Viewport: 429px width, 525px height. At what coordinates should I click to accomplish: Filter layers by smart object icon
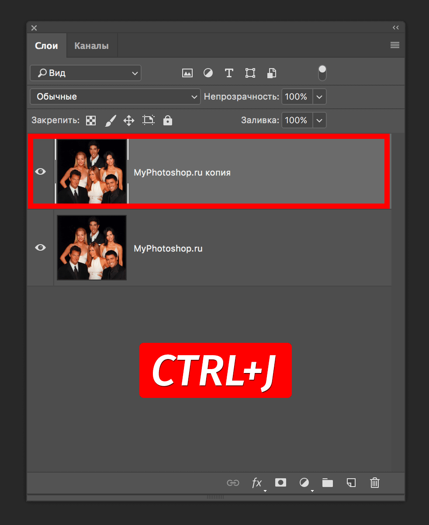[271, 73]
